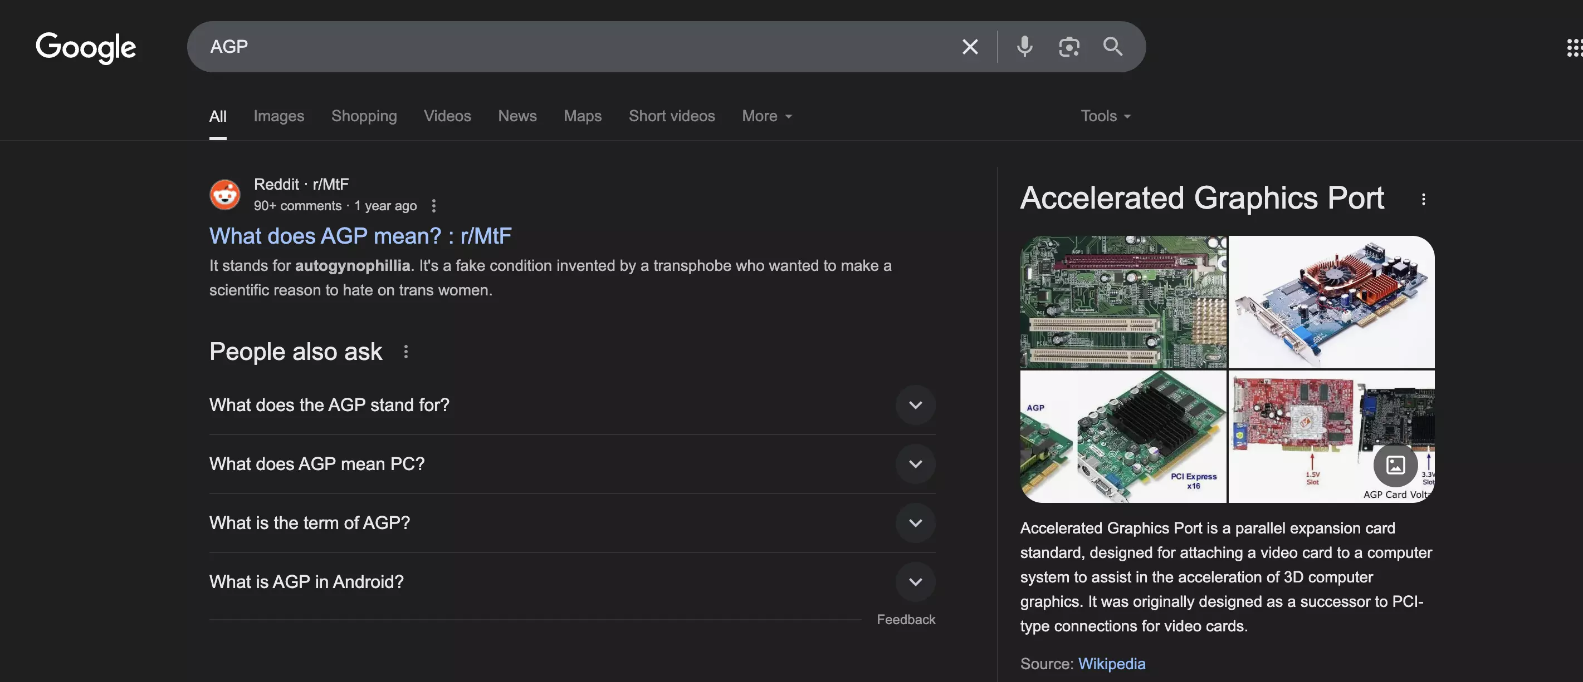Switch to the Short videos tab

(672, 116)
